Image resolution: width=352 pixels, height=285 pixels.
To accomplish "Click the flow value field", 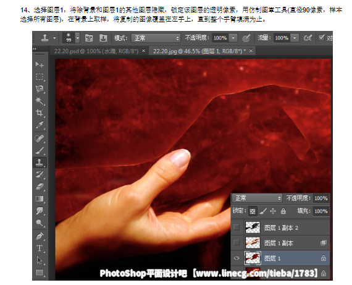I will (x=282, y=38).
